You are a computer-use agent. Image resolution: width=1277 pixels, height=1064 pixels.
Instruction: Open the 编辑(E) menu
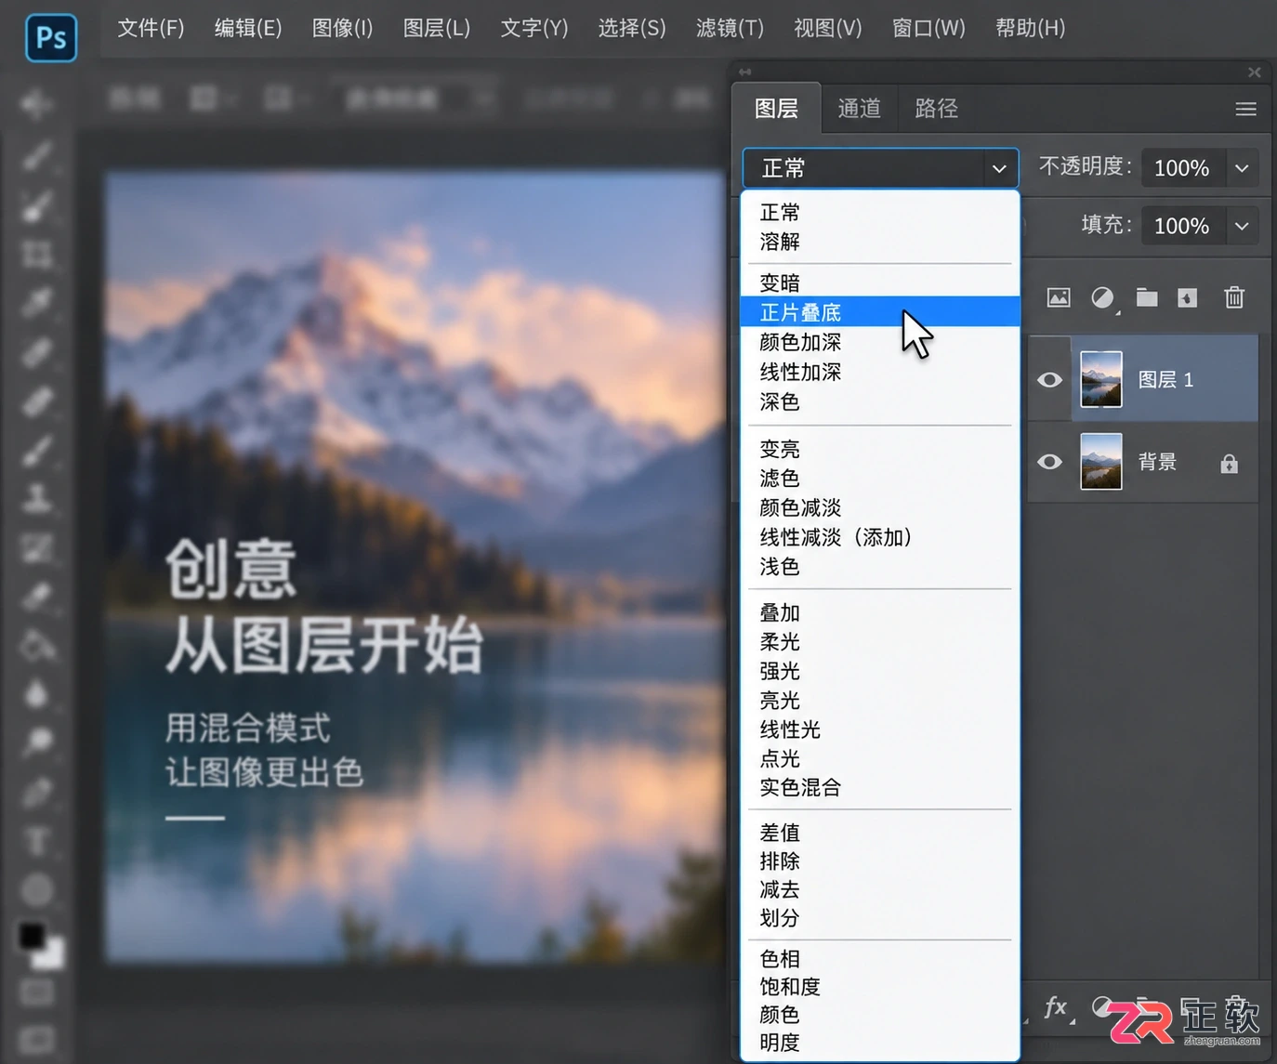click(x=248, y=28)
